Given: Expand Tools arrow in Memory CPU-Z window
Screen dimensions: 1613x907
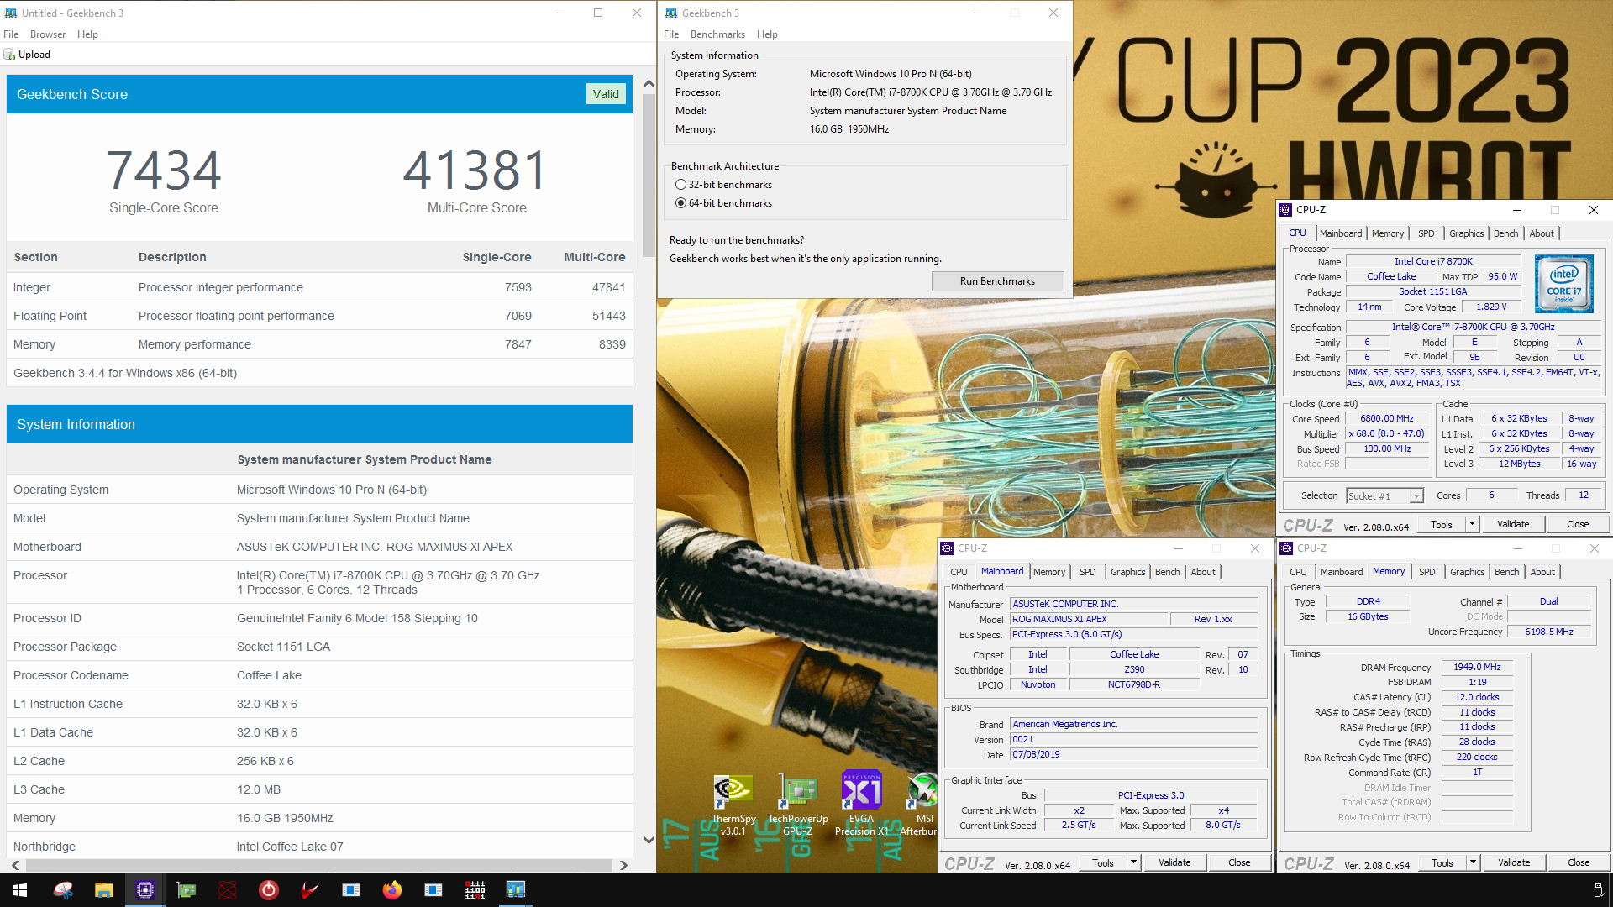Looking at the screenshot, I should coord(1473,862).
